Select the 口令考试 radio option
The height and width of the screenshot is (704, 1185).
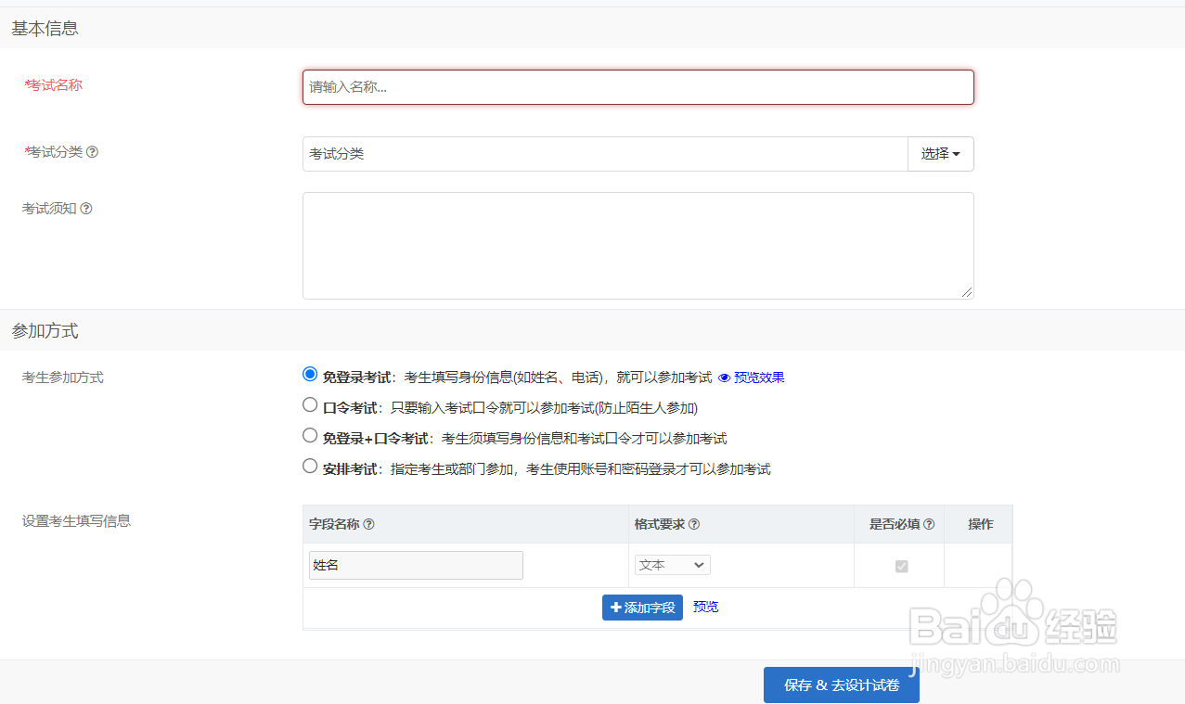click(310, 404)
